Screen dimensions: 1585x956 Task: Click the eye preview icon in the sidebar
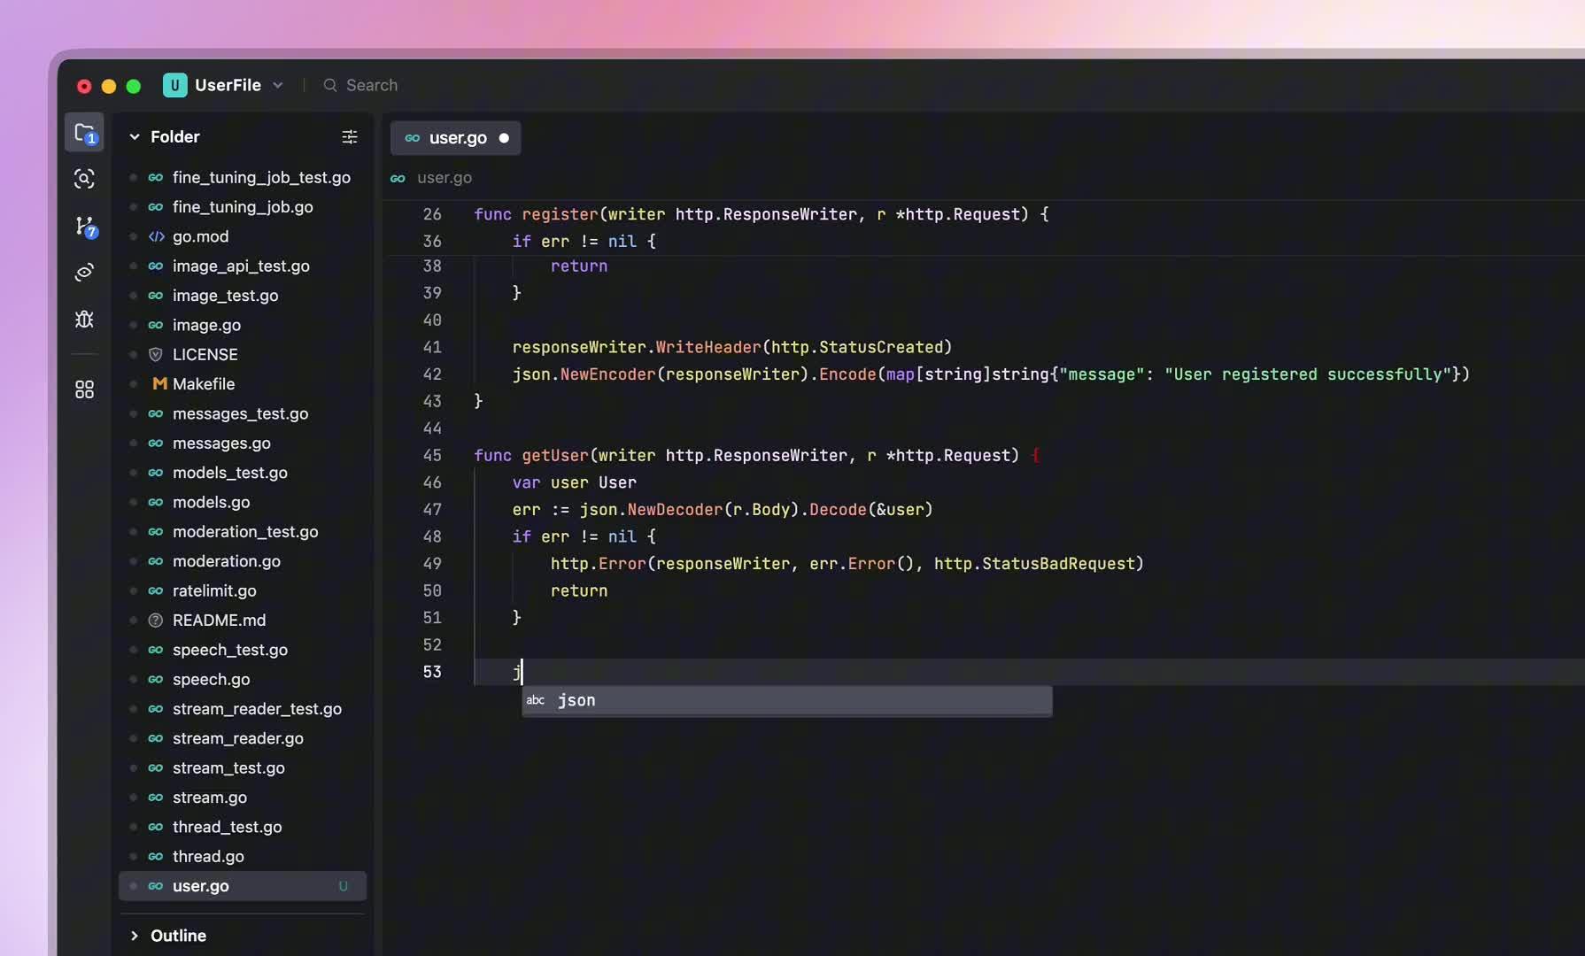[x=84, y=272]
